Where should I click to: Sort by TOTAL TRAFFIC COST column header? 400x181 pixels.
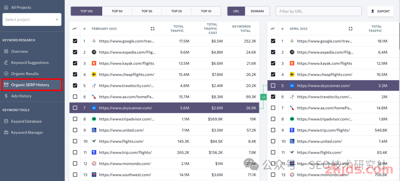210,28
